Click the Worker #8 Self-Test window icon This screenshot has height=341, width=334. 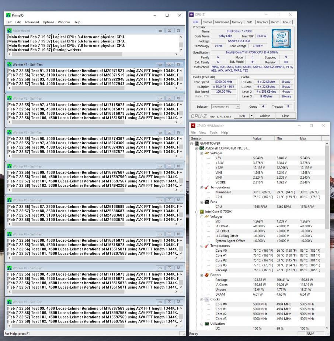point(9,302)
